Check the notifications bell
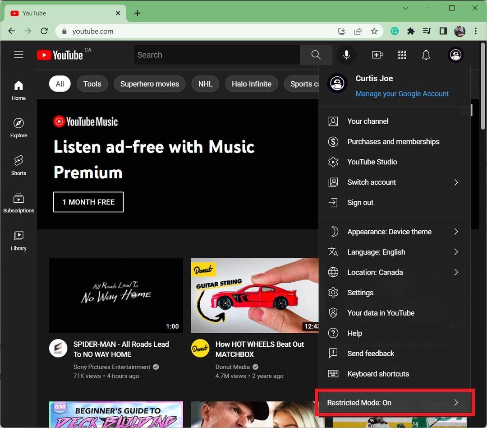The height and width of the screenshot is (428, 487). coord(426,55)
